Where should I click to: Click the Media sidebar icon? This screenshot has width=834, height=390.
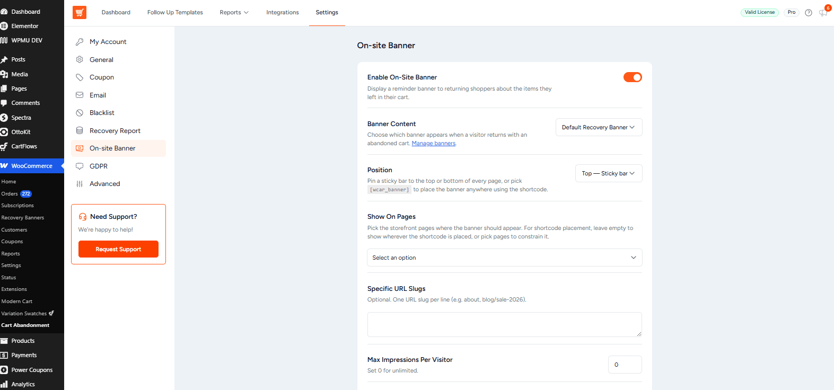[x=4, y=74]
